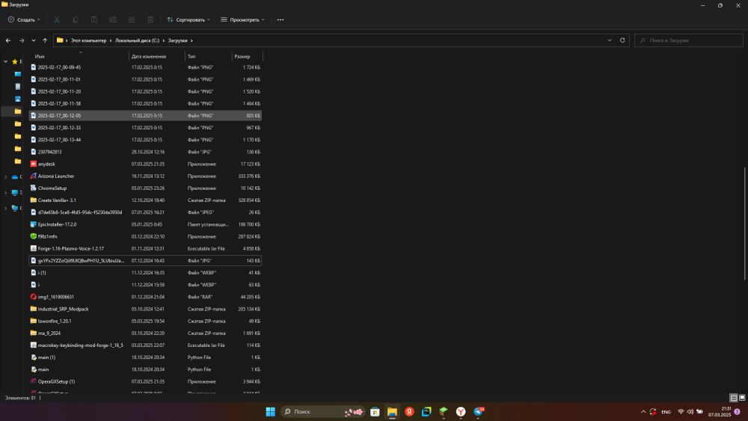This screenshot has height=421, width=748.
Task: Select macrokey-keybinding-mod-forge jar file
Action: pos(145,345)
